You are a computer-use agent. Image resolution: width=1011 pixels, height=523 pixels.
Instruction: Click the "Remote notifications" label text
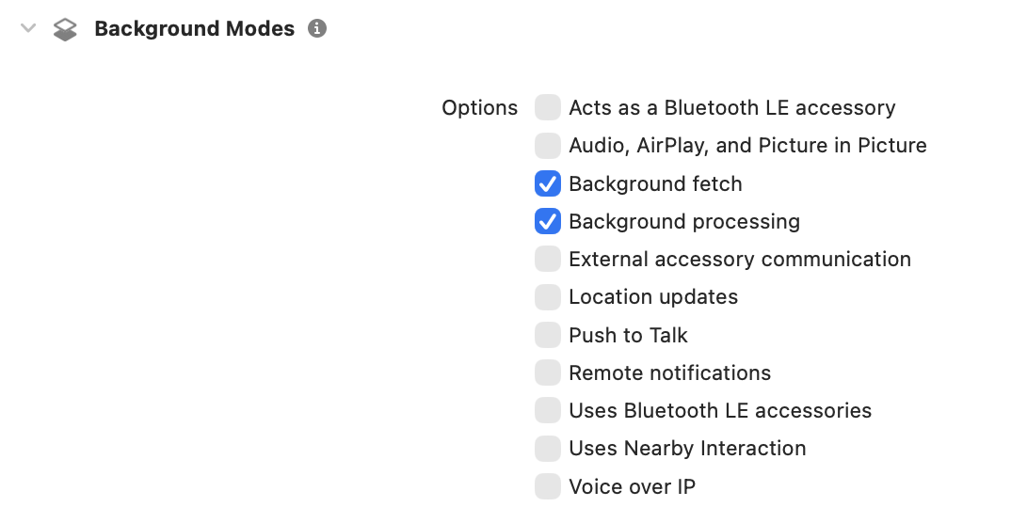click(x=669, y=373)
